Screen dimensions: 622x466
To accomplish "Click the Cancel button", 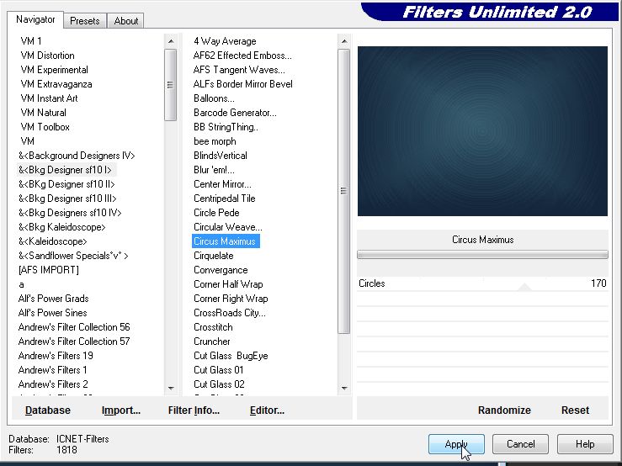I will (x=520, y=444).
